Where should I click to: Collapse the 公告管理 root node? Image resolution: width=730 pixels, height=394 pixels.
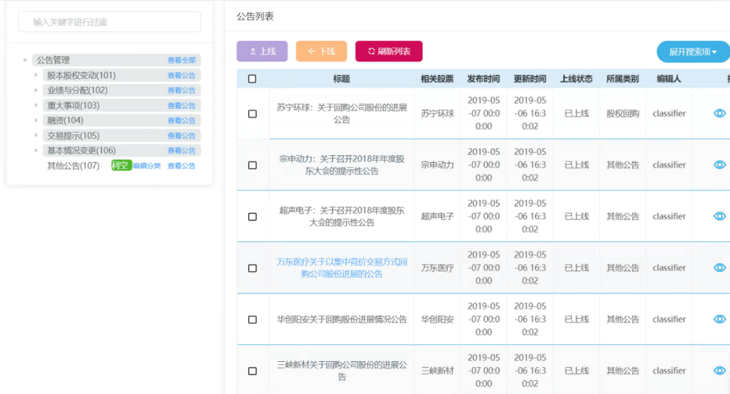[x=26, y=61]
